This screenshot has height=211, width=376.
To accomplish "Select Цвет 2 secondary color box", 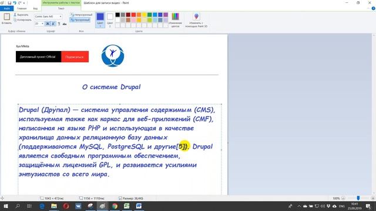I will [110, 19].
